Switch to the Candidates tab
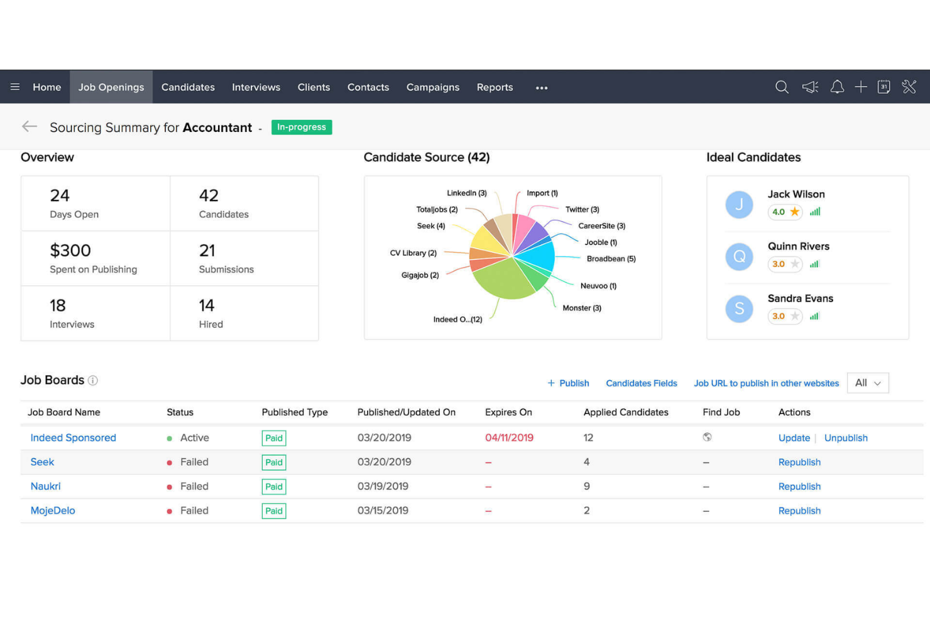 tap(188, 87)
